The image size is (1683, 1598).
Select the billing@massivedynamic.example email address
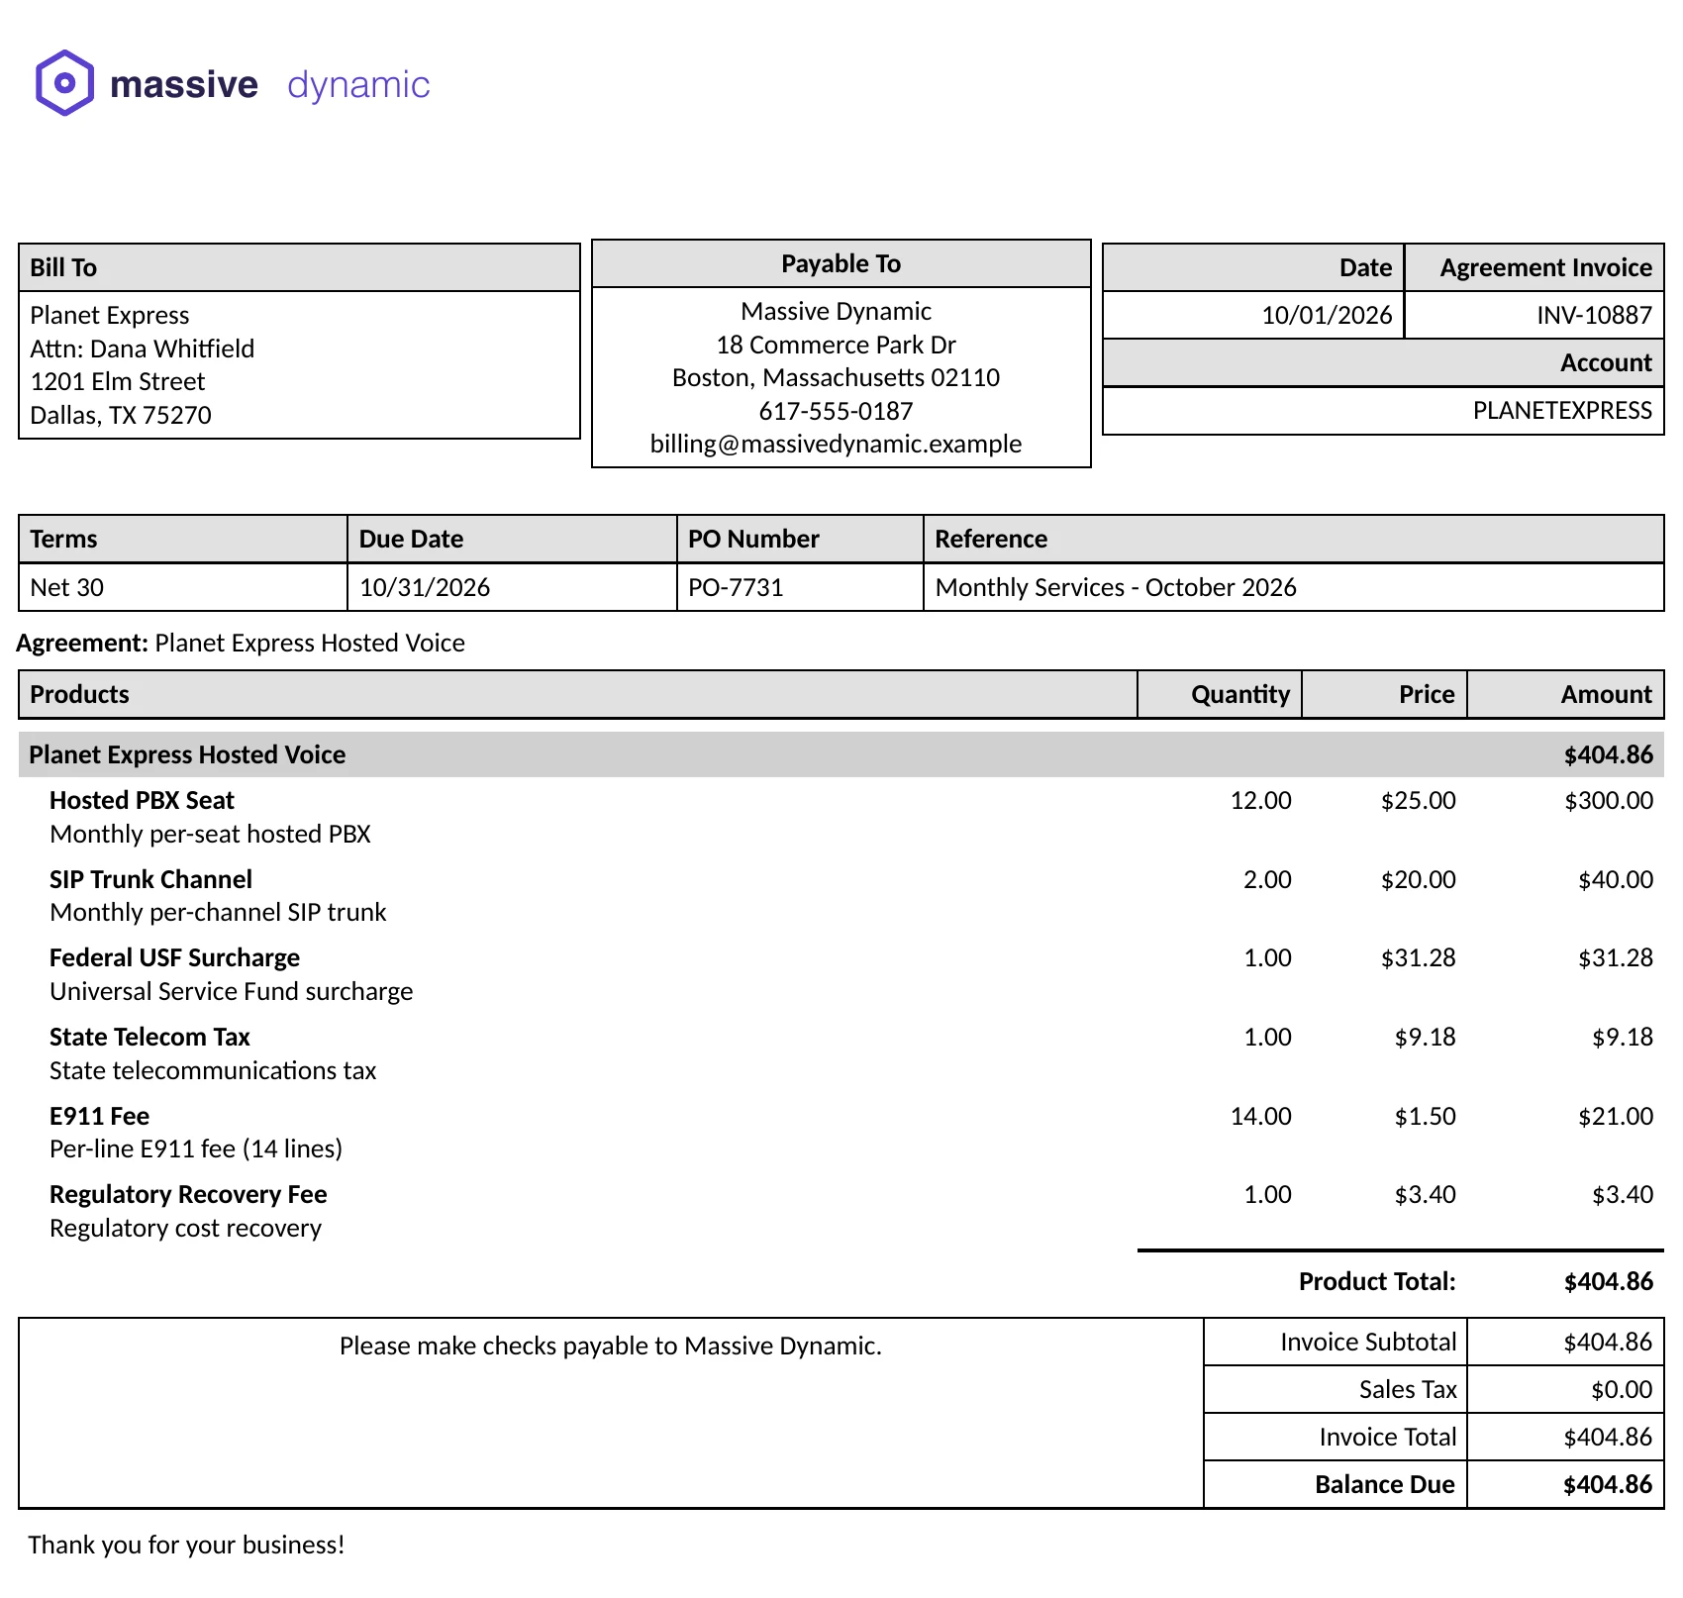click(x=836, y=444)
